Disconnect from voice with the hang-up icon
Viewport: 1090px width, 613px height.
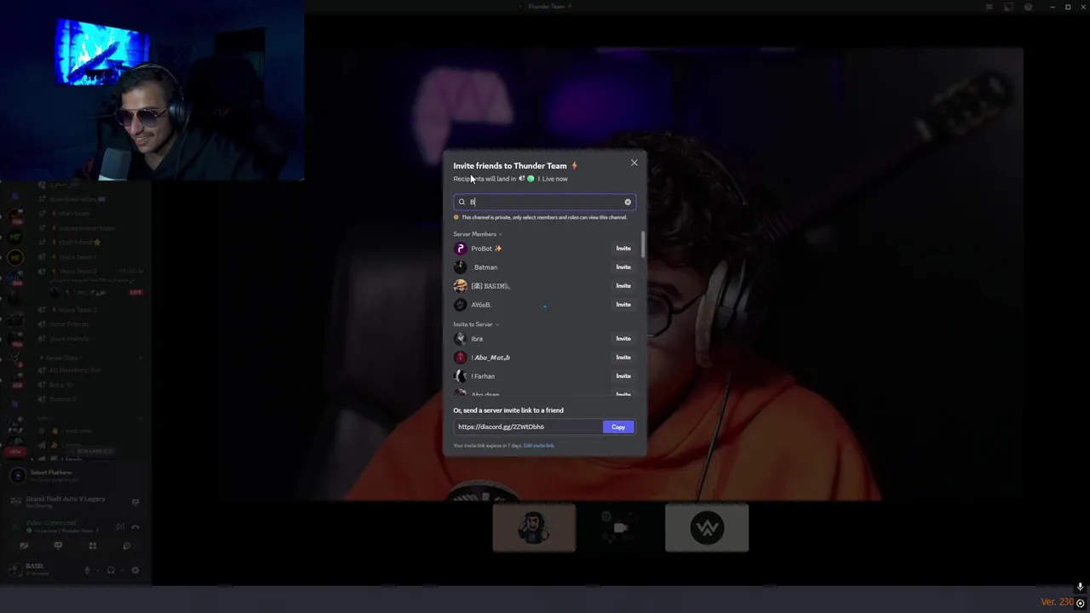pos(135,527)
